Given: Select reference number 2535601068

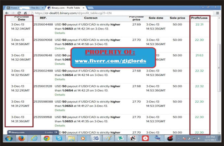Looking at the screenshot, I should point(43,40).
